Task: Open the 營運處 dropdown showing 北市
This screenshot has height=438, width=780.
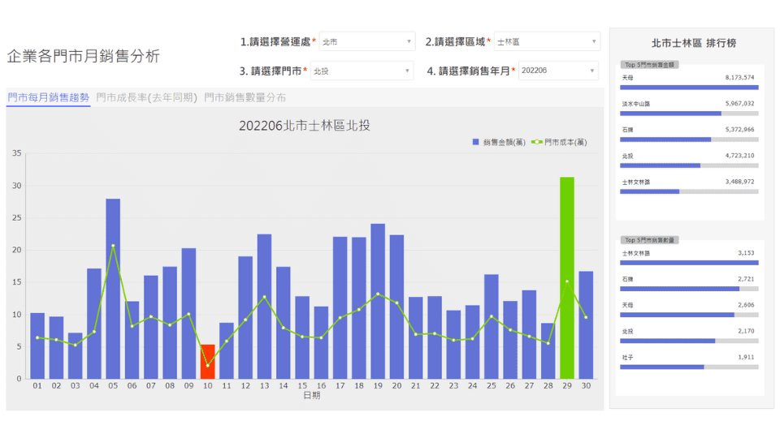Action: tap(366, 41)
